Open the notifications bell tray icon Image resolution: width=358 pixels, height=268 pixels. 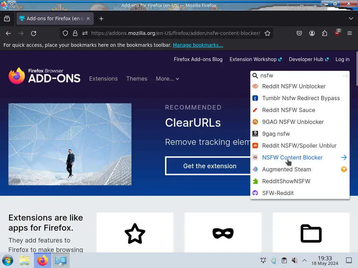point(263,260)
